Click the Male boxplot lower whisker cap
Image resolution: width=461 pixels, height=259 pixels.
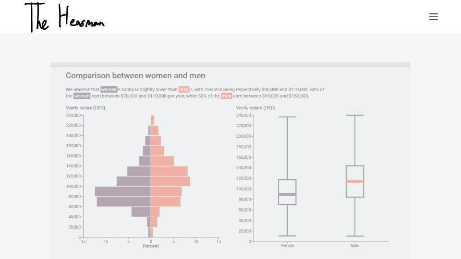pyautogui.click(x=355, y=236)
